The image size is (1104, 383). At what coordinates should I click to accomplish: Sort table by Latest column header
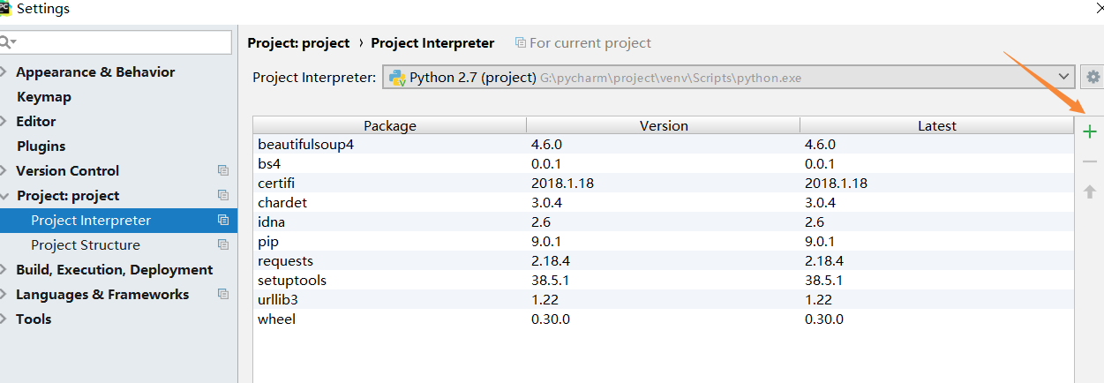click(x=937, y=125)
